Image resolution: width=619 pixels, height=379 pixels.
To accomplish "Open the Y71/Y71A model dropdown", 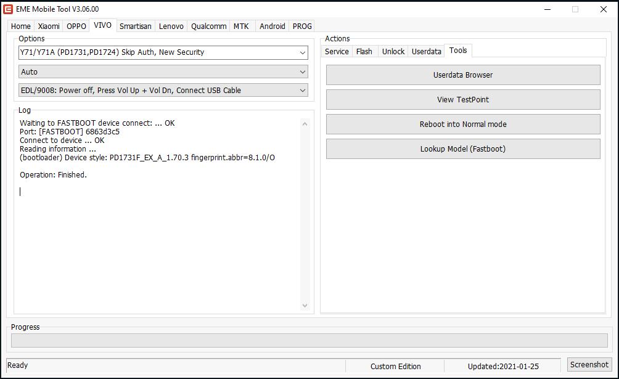I will click(163, 52).
